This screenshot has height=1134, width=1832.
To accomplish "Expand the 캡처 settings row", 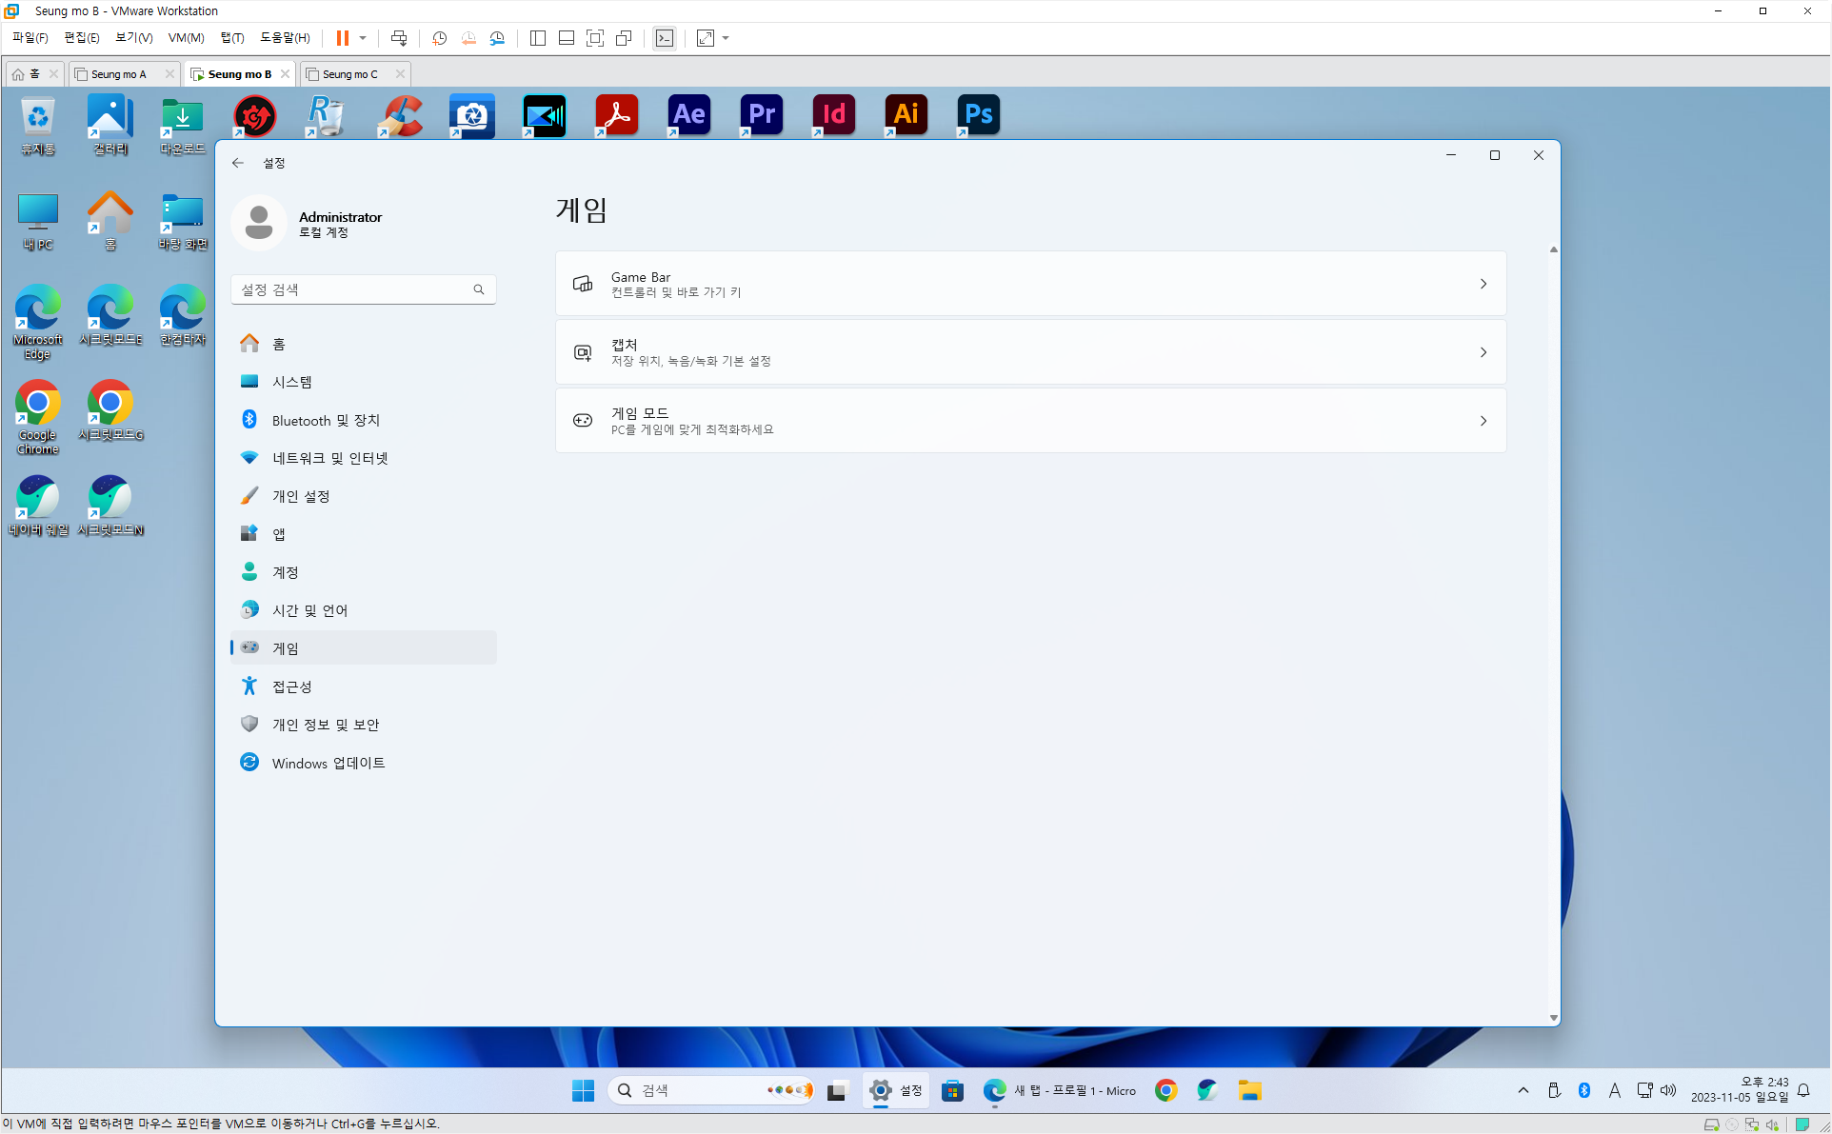I will tap(1030, 352).
